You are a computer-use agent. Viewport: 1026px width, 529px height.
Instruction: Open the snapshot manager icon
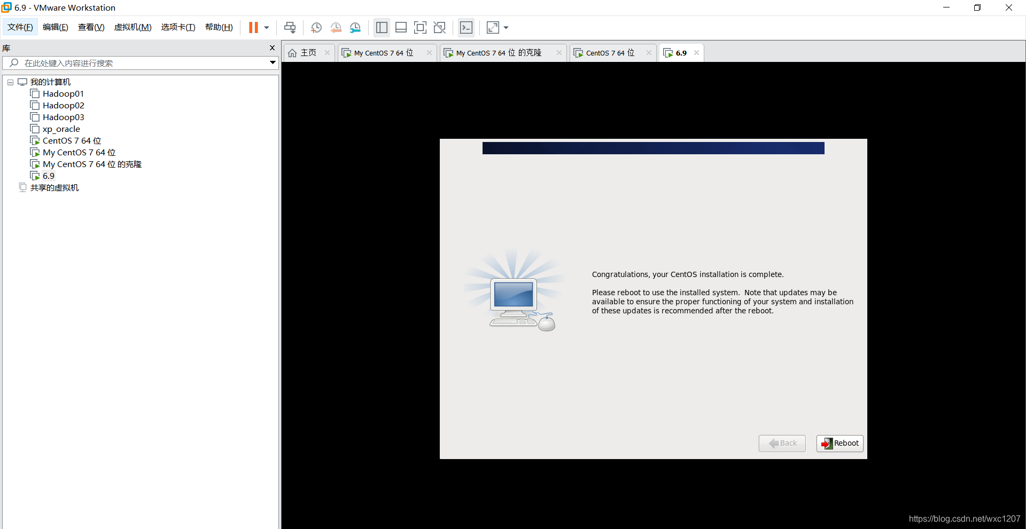(x=355, y=27)
